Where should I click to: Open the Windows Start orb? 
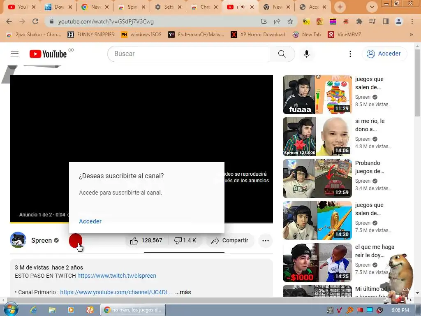10,310
